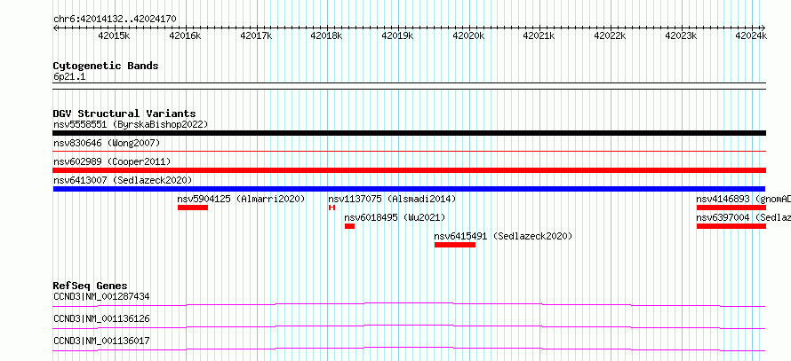Viewport: 791px width, 361px height.
Task: Click the CCND3|NM_001136126 transcript label
Action: pos(101,318)
